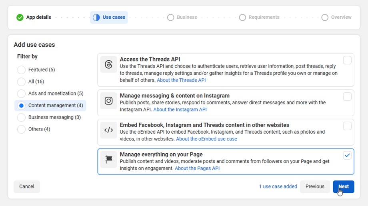Cancel the app creation wizard
The height and width of the screenshot is (206, 368).
pos(27,186)
